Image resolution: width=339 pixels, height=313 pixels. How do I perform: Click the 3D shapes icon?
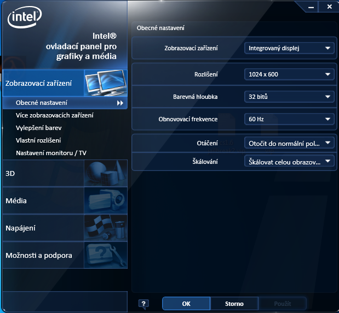tap(106, 173)
